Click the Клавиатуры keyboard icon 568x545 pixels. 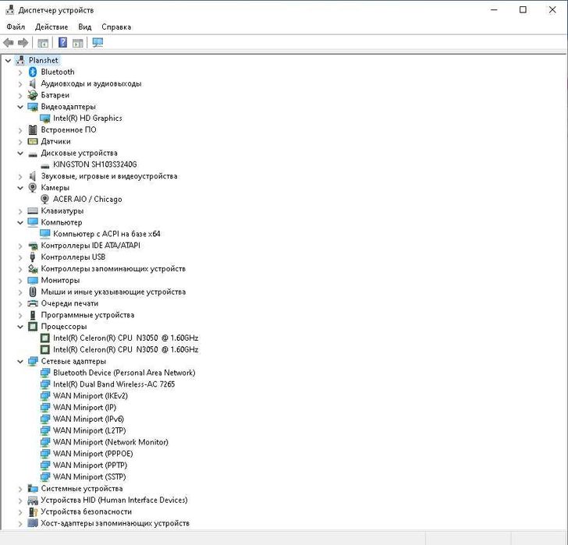tap(33, 211)
